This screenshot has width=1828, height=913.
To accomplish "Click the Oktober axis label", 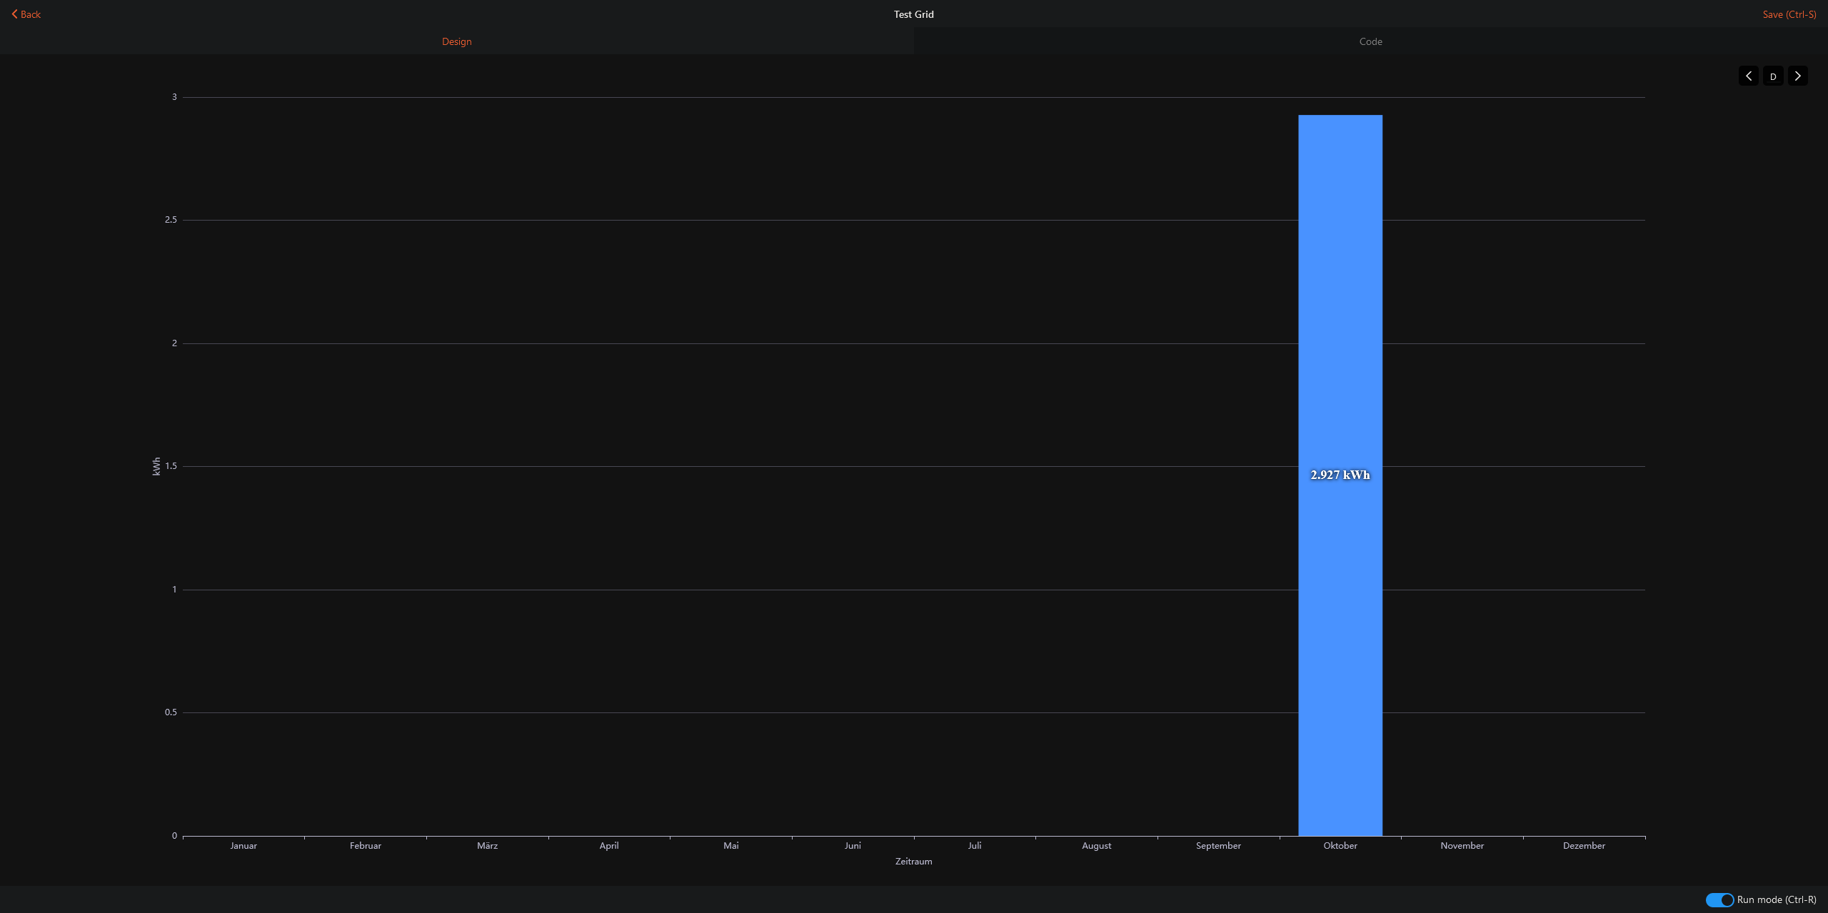I will (x=1340, y=845).
